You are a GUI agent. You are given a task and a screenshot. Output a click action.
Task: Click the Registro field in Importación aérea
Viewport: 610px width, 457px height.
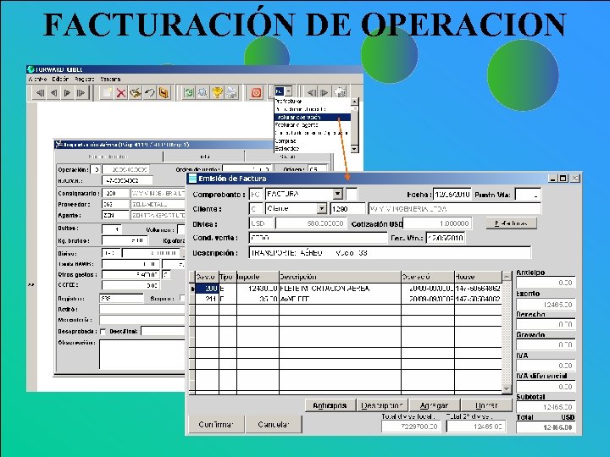point(122,299)
